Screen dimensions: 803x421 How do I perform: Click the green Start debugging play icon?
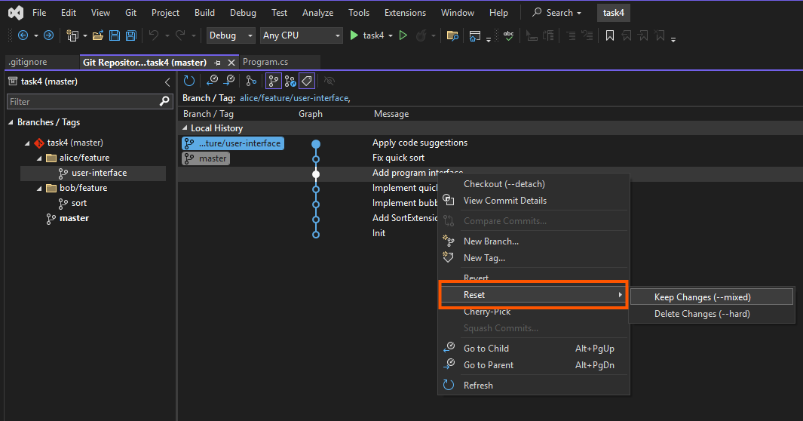pos(354,35)
